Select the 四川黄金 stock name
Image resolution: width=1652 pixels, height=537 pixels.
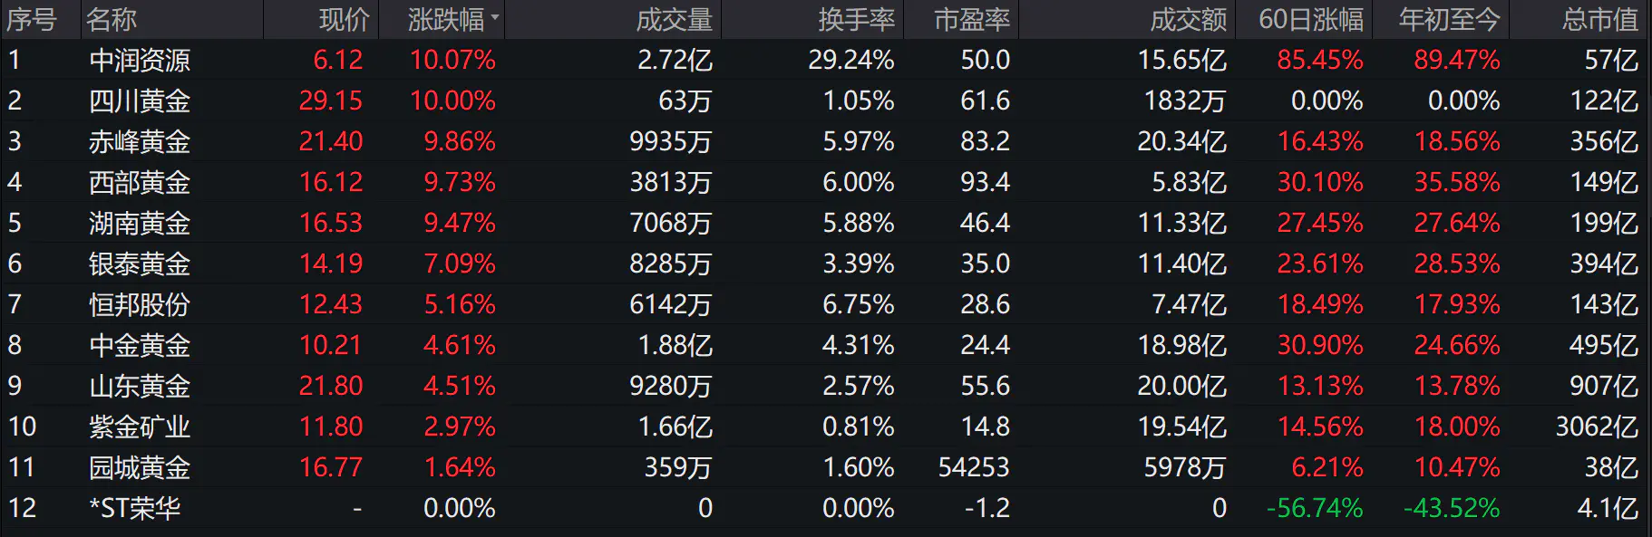(140, 101)
